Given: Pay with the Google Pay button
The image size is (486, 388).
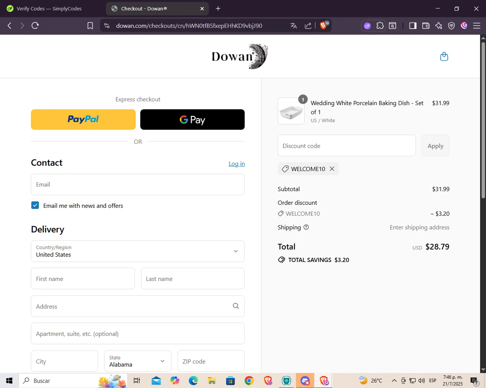Looking at the screenshot, I should pyautogui.click(x=192, y=119).
